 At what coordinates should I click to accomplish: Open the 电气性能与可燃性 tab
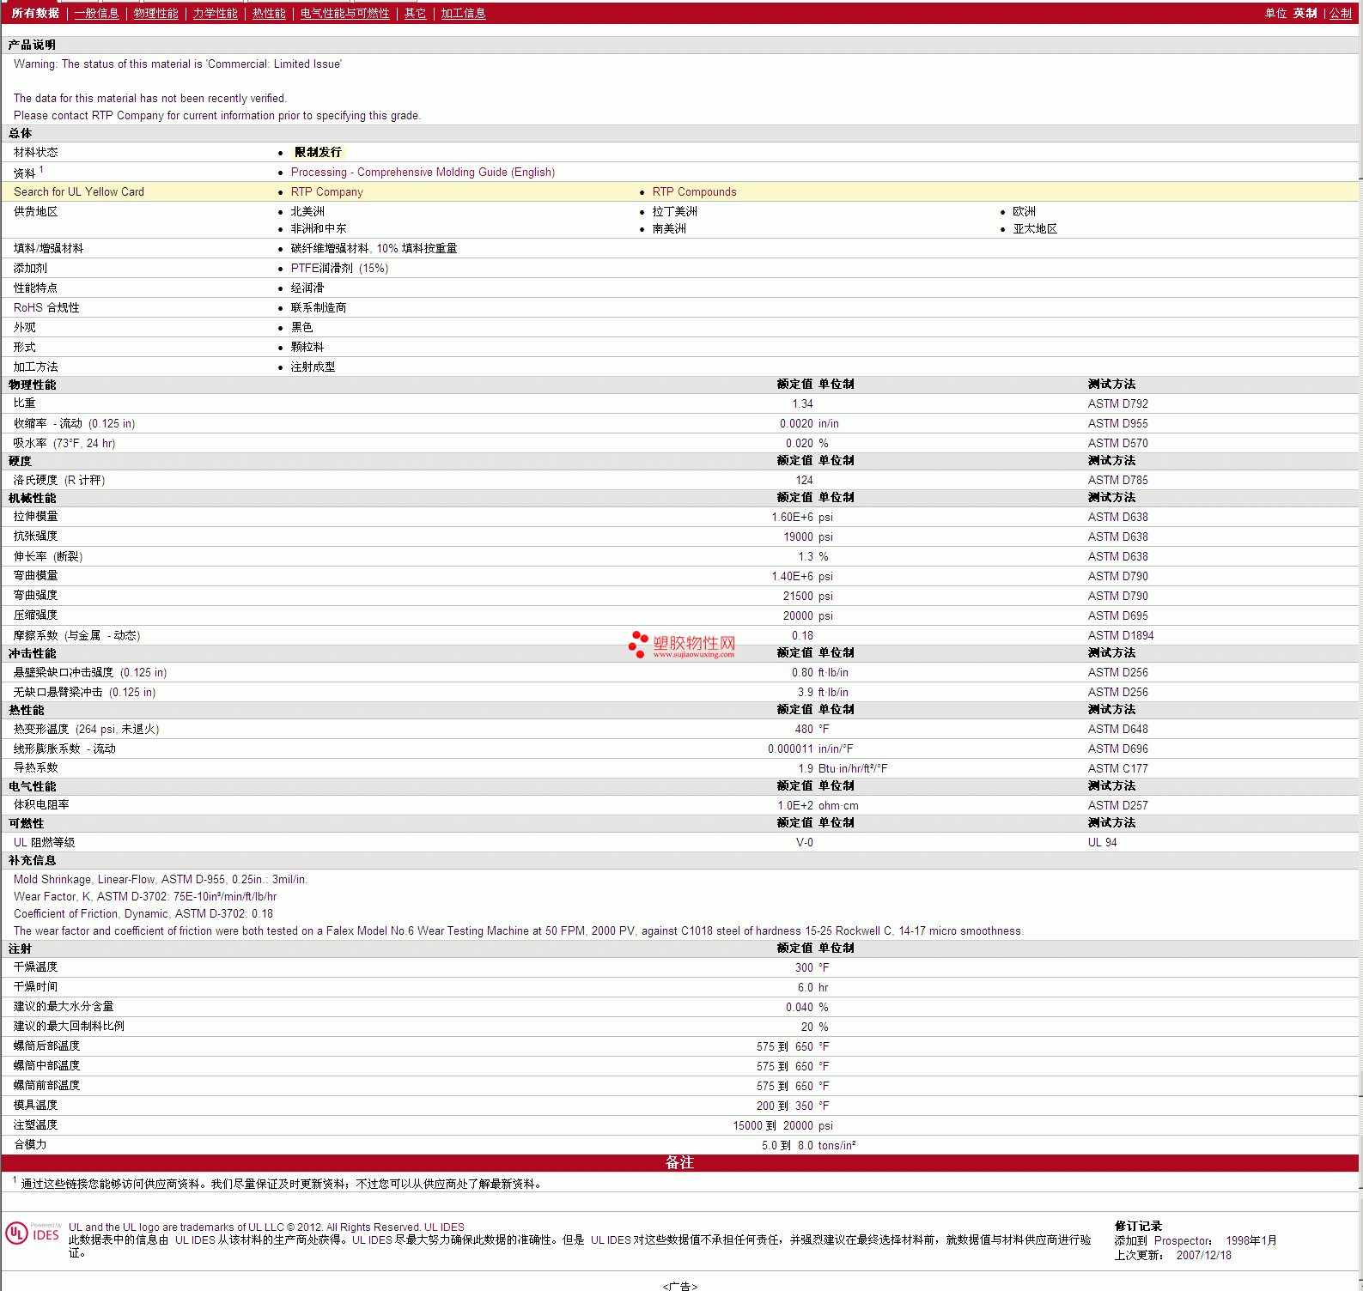[344, 14]
